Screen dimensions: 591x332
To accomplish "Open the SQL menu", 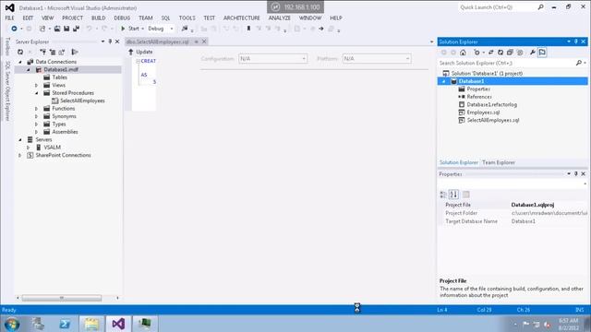I will click(165, 18).
